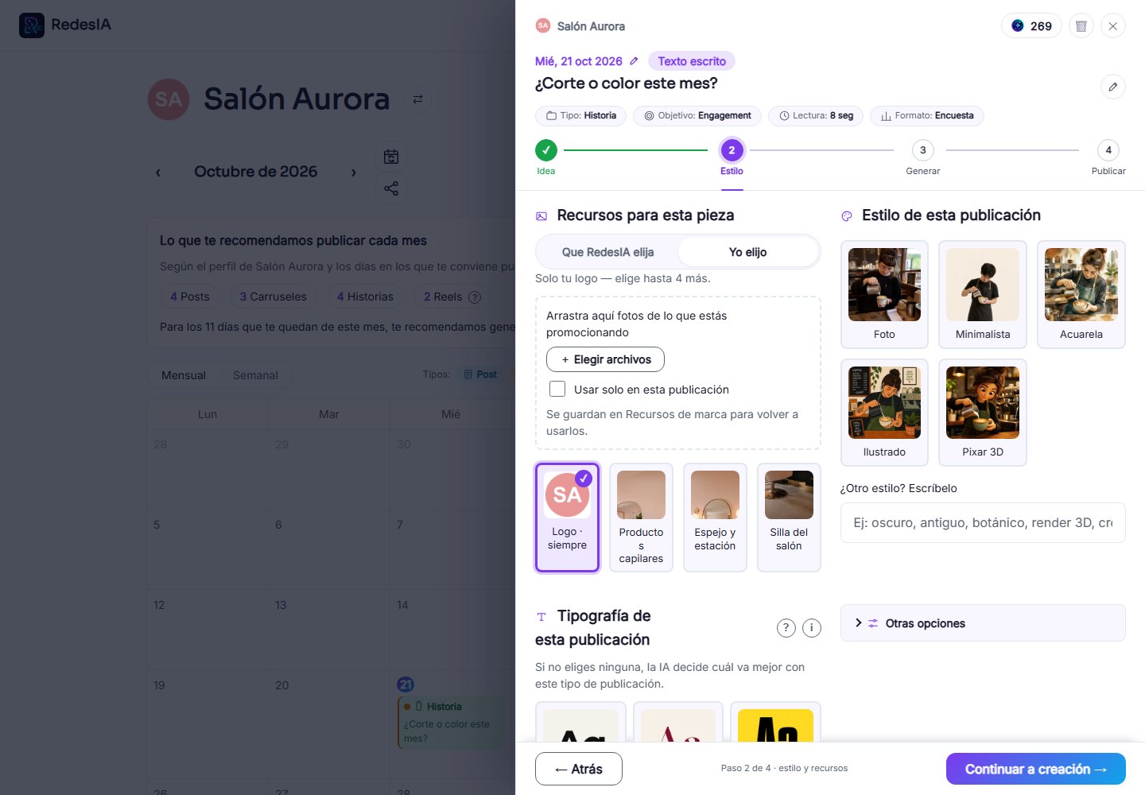Click the '¿Otro estilo?' text input field
Image resolution: width=1145 pixels, height=795 pixels.
[983, 522]
